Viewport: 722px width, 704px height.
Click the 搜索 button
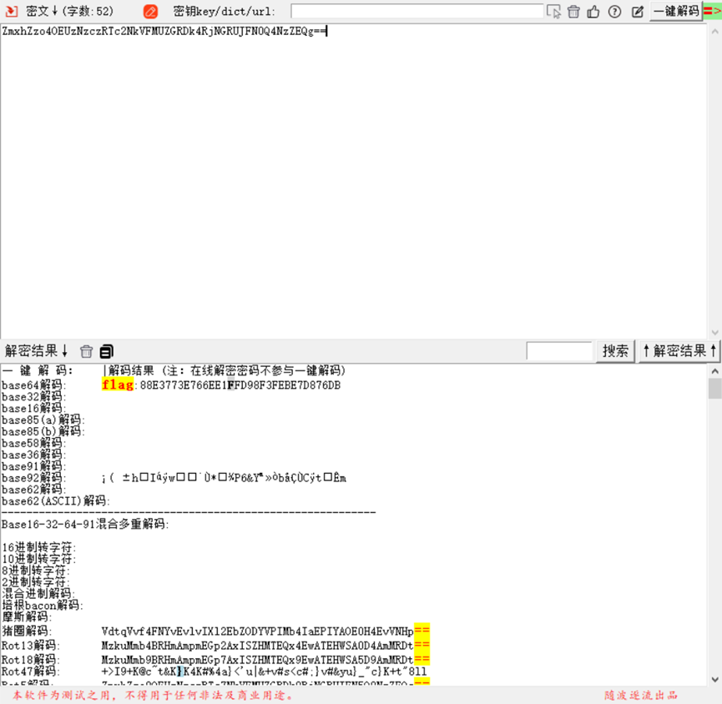[615, 351]
